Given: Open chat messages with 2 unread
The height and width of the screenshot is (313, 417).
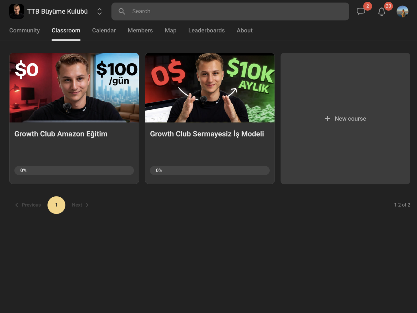Looking at the screenshot, I should [361, 11].
